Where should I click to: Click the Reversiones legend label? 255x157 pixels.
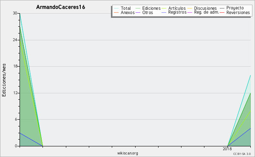[x=238, y=12]
